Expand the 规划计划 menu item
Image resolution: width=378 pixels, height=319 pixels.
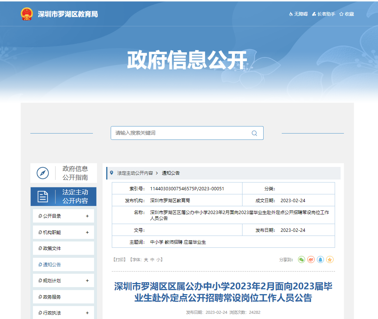(87, 281)
